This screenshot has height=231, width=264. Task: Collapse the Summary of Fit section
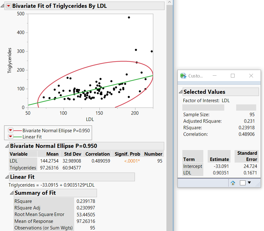tap(11, 193)
